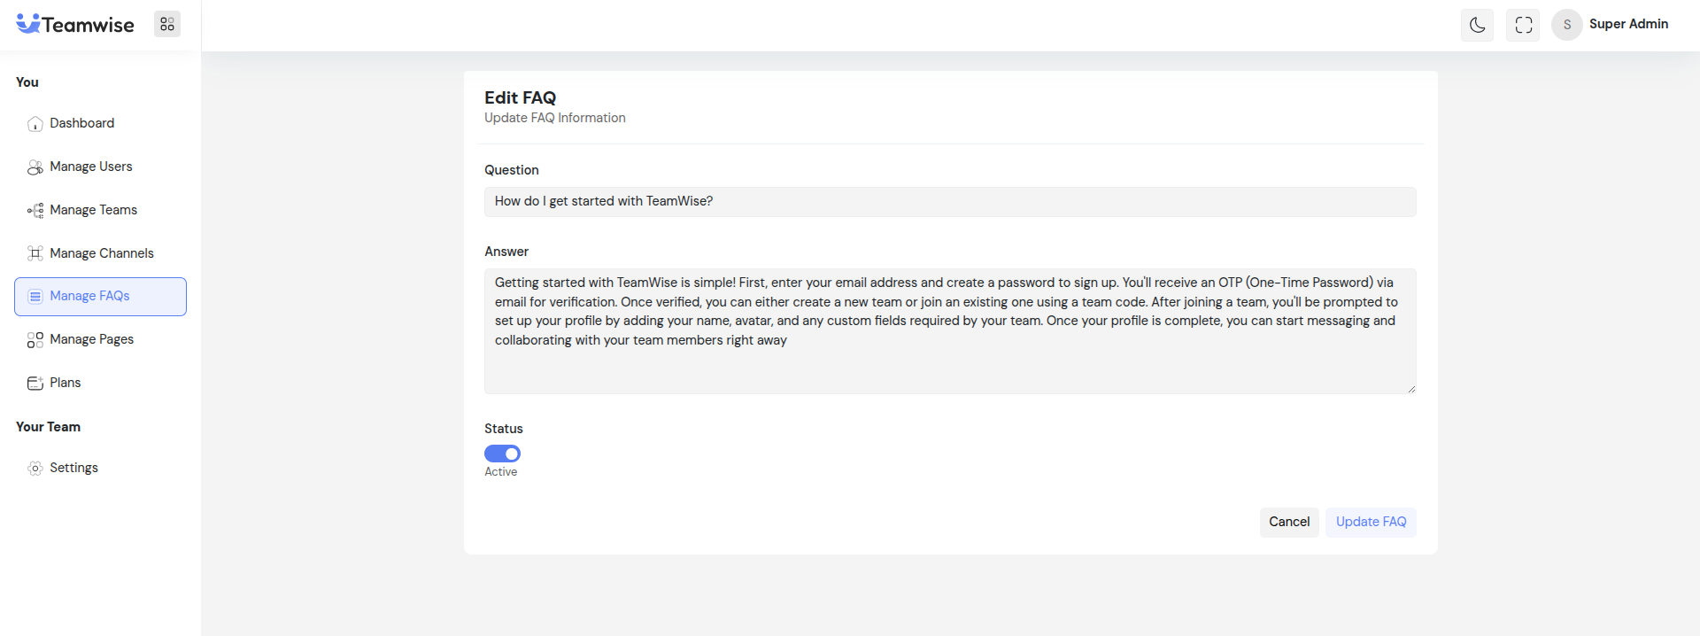
Task: Grab the Answer textarea resize handle
Action: (1411, 389)
